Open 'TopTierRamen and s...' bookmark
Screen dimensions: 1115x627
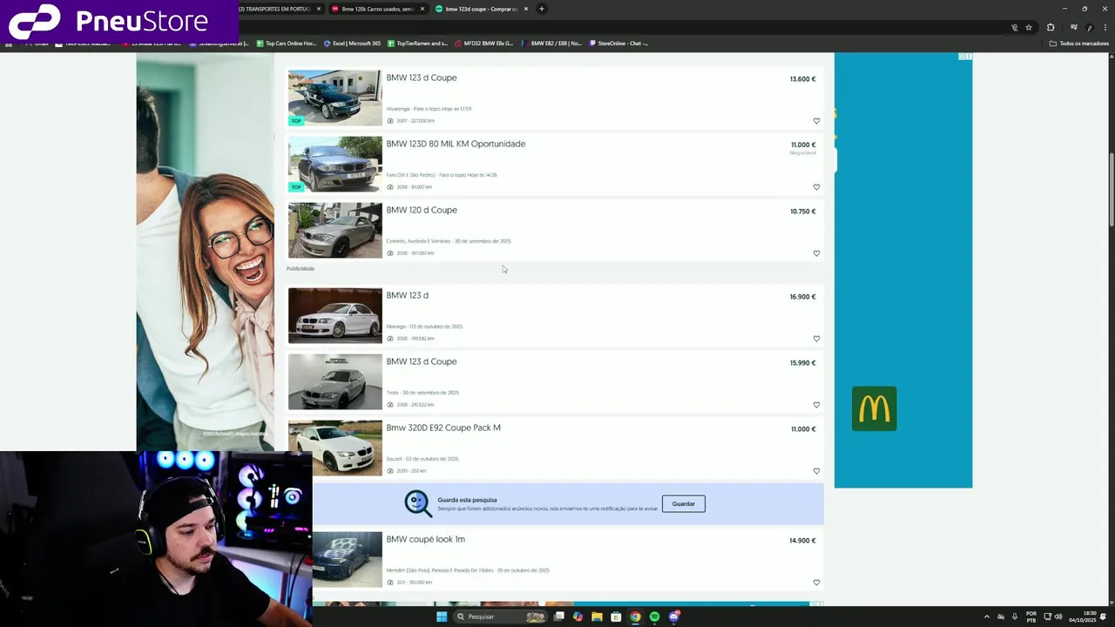[x=417, y=43]
